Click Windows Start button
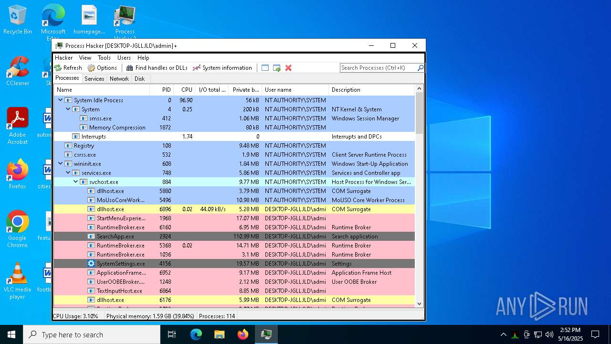 tap(11, 334)
